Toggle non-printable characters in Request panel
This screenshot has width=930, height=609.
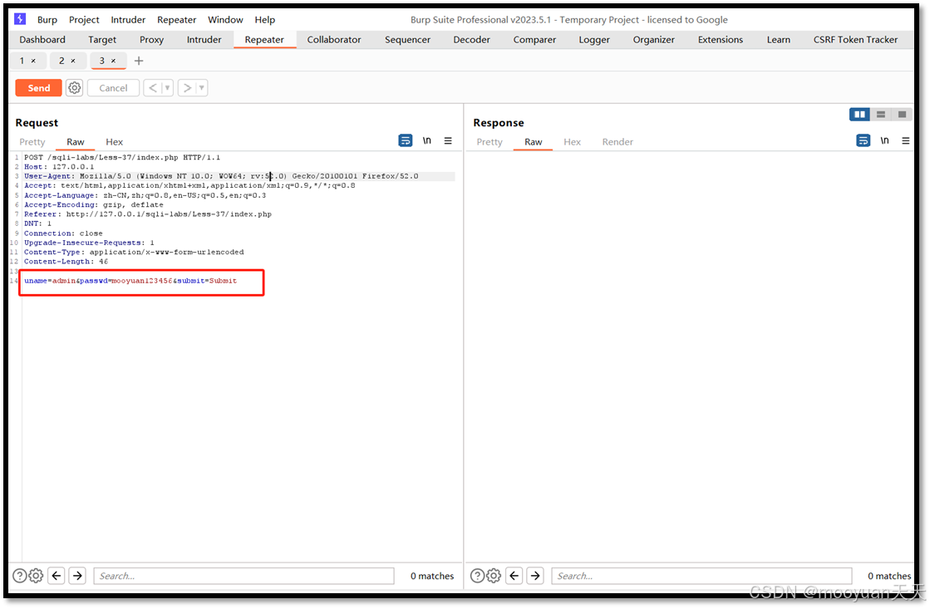click(x=426, y=140)
